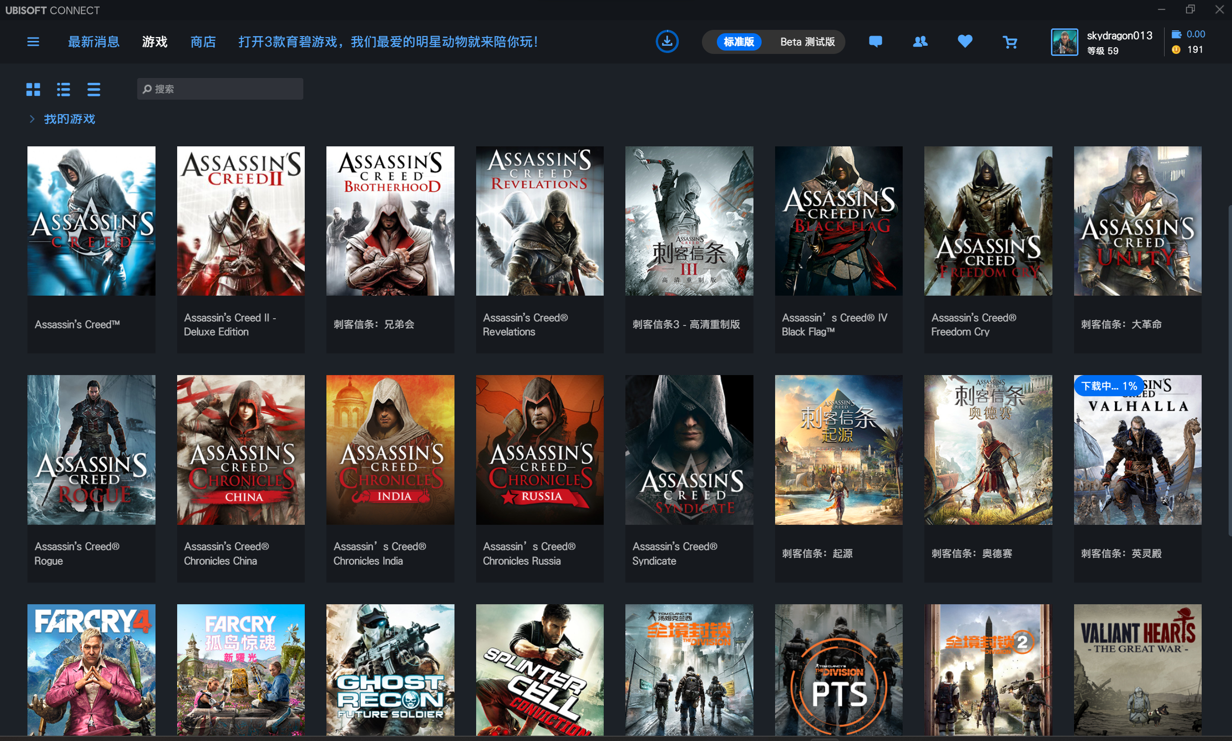Open Assassin's Creed Revelations cover

coord(540,221)
